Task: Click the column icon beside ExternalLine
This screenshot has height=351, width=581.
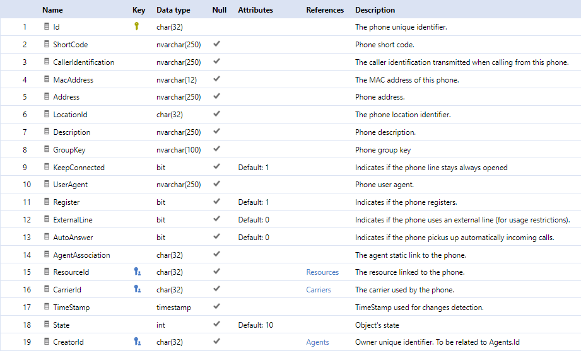Action: click(x=46, y=219)
